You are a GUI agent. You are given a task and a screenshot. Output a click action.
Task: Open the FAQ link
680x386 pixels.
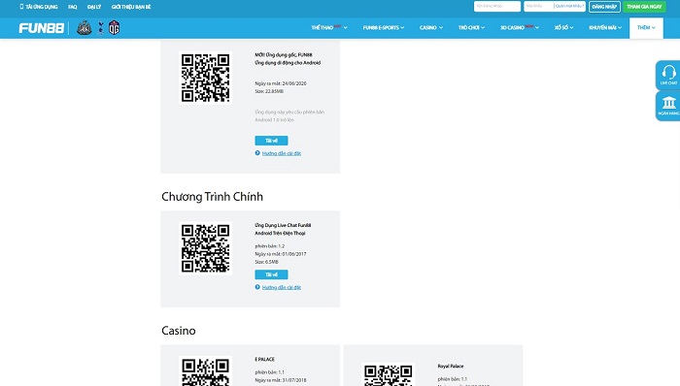pos(73,7)
